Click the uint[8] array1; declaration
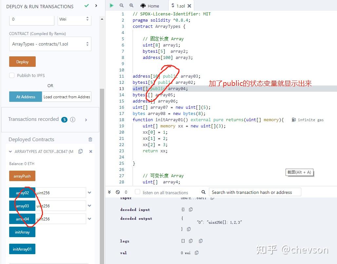The width and height of the screenshot is (337, 264). click(x=161, y=45)
